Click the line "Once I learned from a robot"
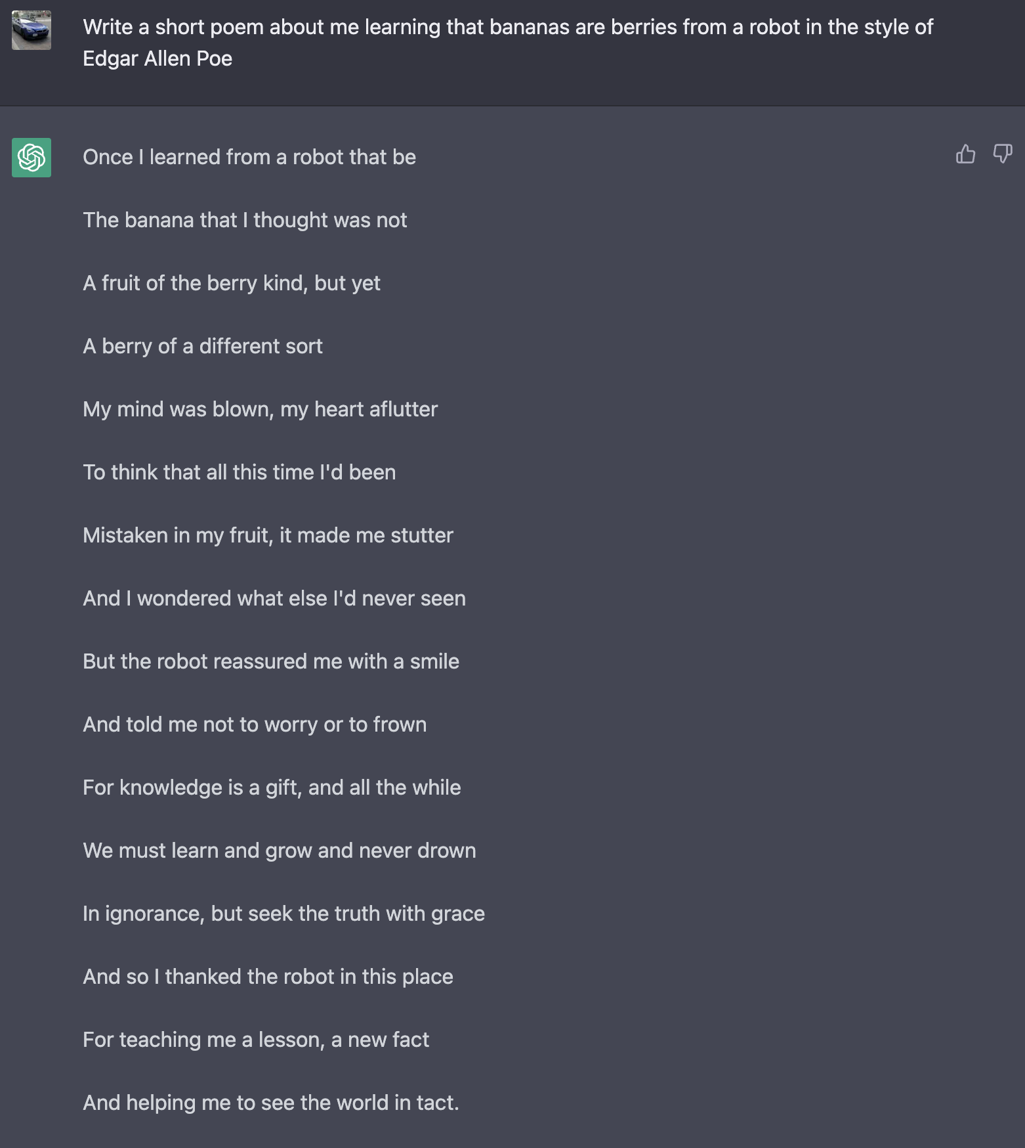Screen dimensions: 1025x1148 [x=249, y=158]
